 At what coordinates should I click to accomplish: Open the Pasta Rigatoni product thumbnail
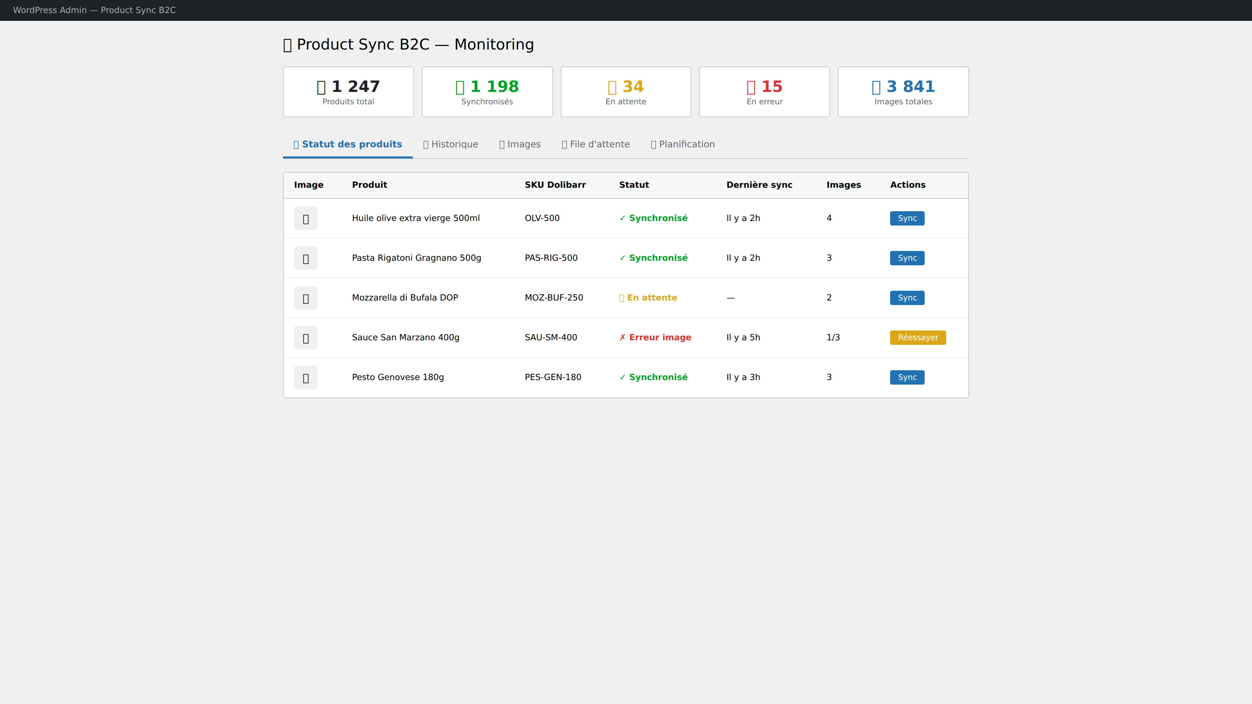click(305, 258)
